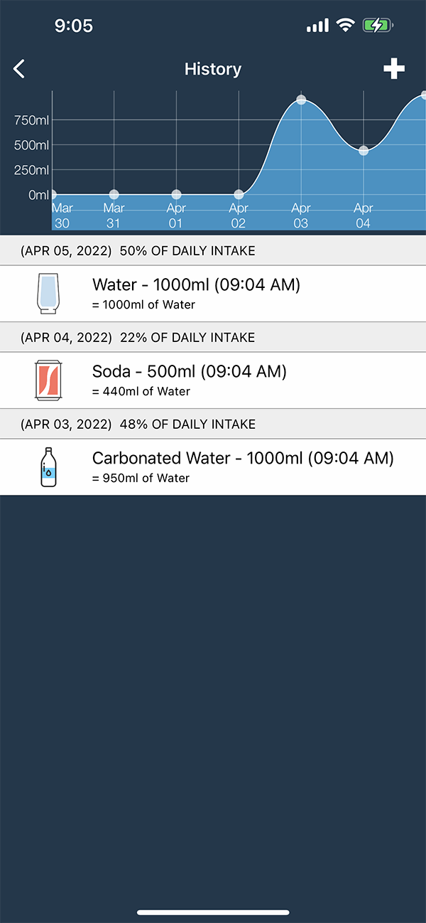The image size is (426, 923).
Task: Click the soda can icon
Action: coord(48,380)
